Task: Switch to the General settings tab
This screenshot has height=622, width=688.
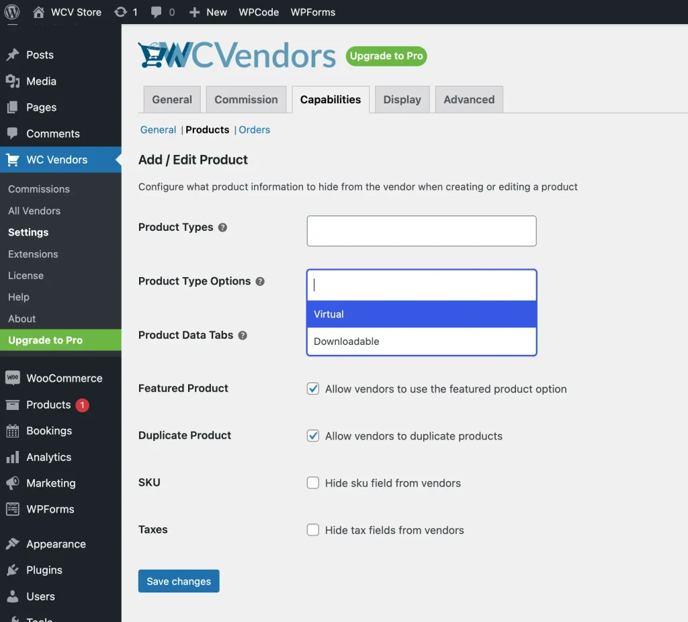Action: (x=172, y=99)
